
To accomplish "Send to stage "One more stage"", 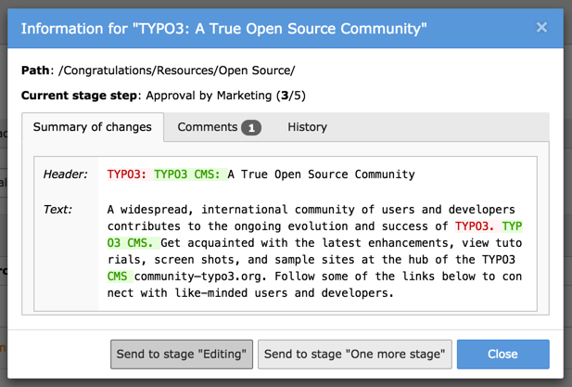I will tap(354, 354).
